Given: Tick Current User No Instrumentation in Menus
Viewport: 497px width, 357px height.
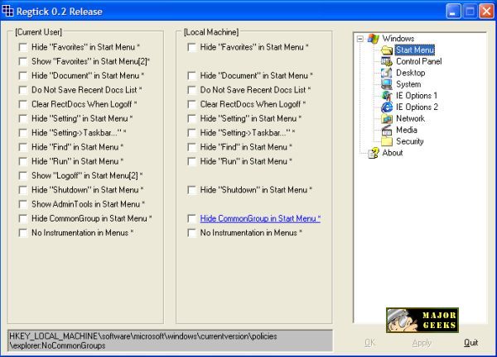Looking at the screenshot, I should (23, 233).
